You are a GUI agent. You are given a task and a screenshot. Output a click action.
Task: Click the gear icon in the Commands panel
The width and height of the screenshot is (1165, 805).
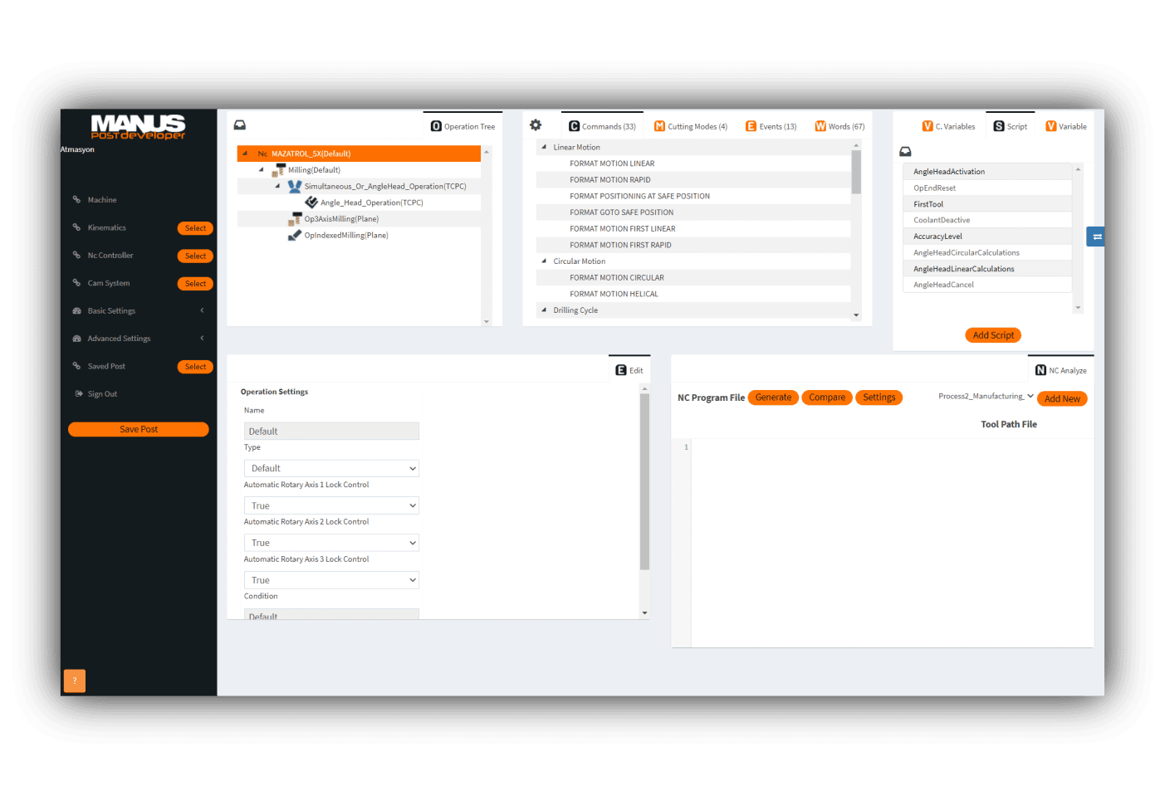click(536, 124)
